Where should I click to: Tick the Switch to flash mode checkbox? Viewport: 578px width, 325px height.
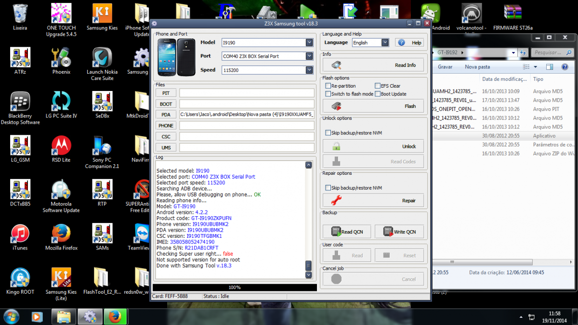point(328,94)
